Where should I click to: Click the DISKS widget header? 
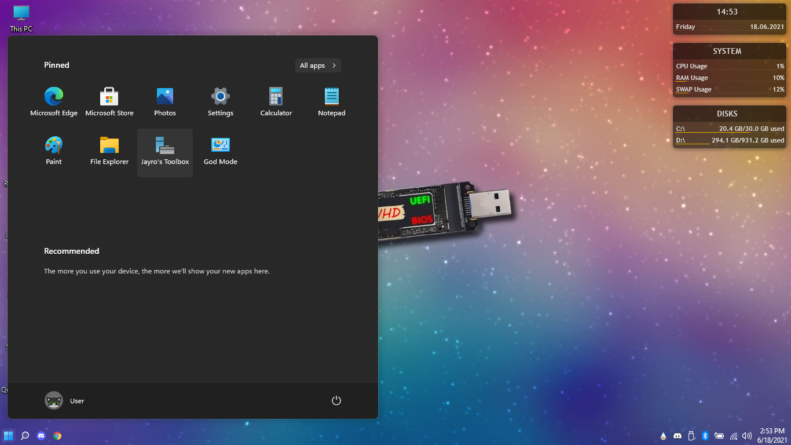(x=727, y=114)
